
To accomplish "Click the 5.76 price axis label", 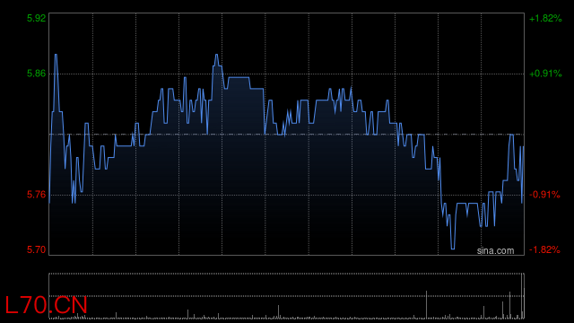I will tap(36, 195).
